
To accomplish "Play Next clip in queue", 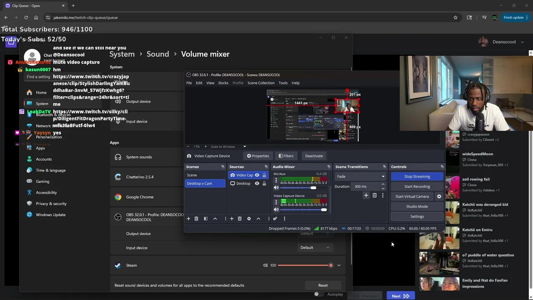I will click(x=400, y=296).
